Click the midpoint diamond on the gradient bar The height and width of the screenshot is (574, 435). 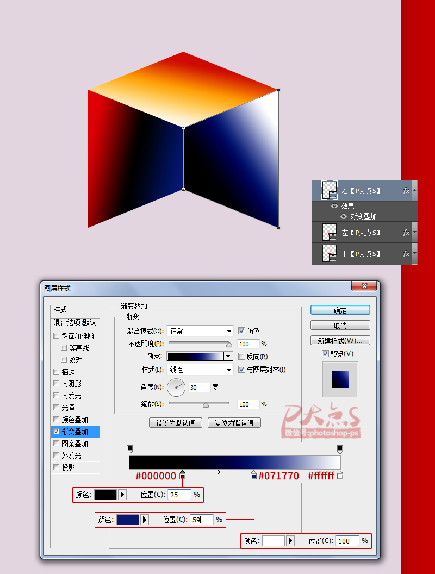coord(219,472)
